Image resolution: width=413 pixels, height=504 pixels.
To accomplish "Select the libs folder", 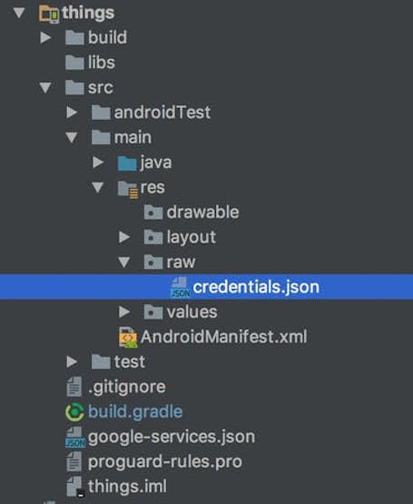I will [x=90, y=63].
